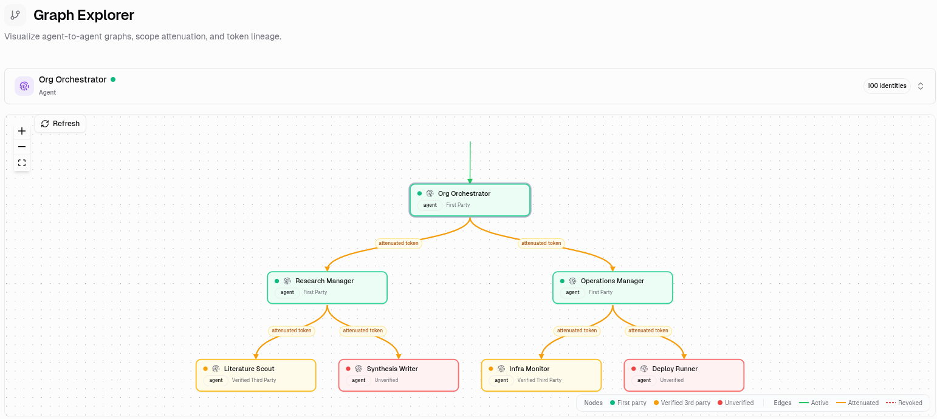The height and width of the screenshot is (419, 937).
Task: Click the purple fingerprint agent icon
Action: (24, 86)
